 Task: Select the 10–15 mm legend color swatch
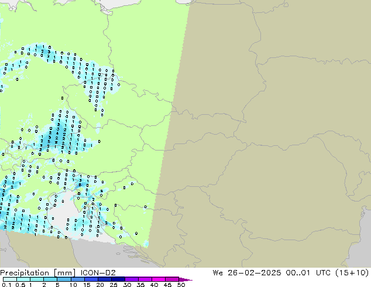77,279
